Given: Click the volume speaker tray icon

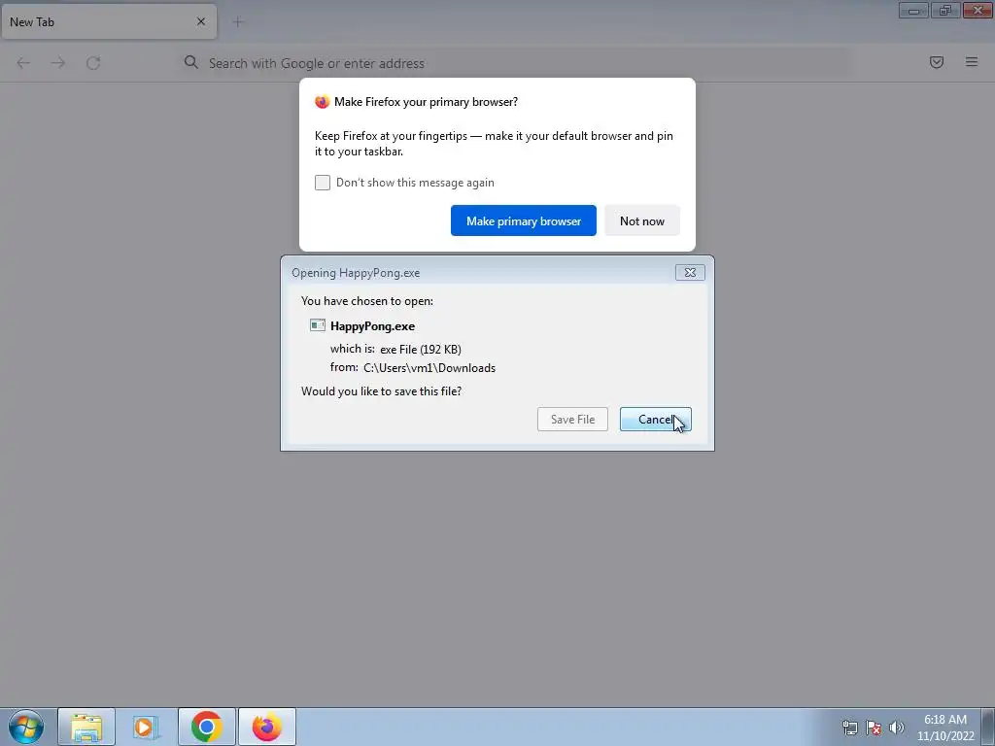Looking at the screenshot, I should pyautogui.click(x=897, y=728).
